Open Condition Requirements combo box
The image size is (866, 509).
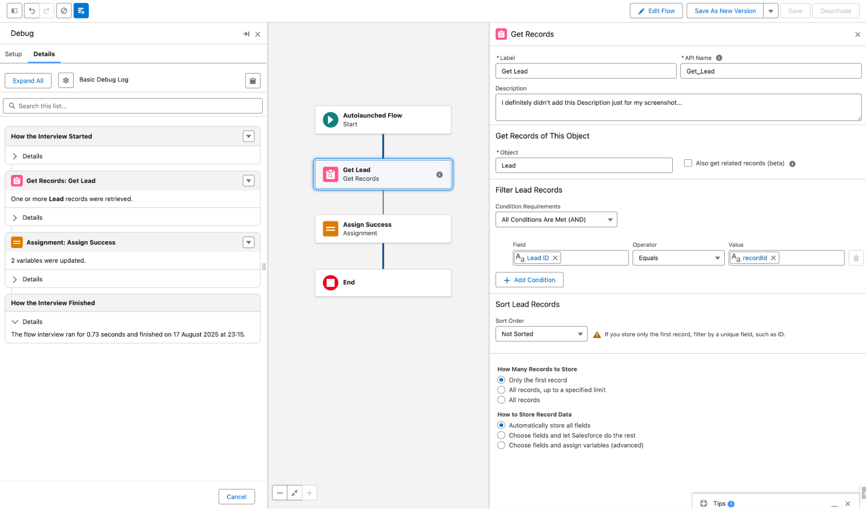coord(556,220)
